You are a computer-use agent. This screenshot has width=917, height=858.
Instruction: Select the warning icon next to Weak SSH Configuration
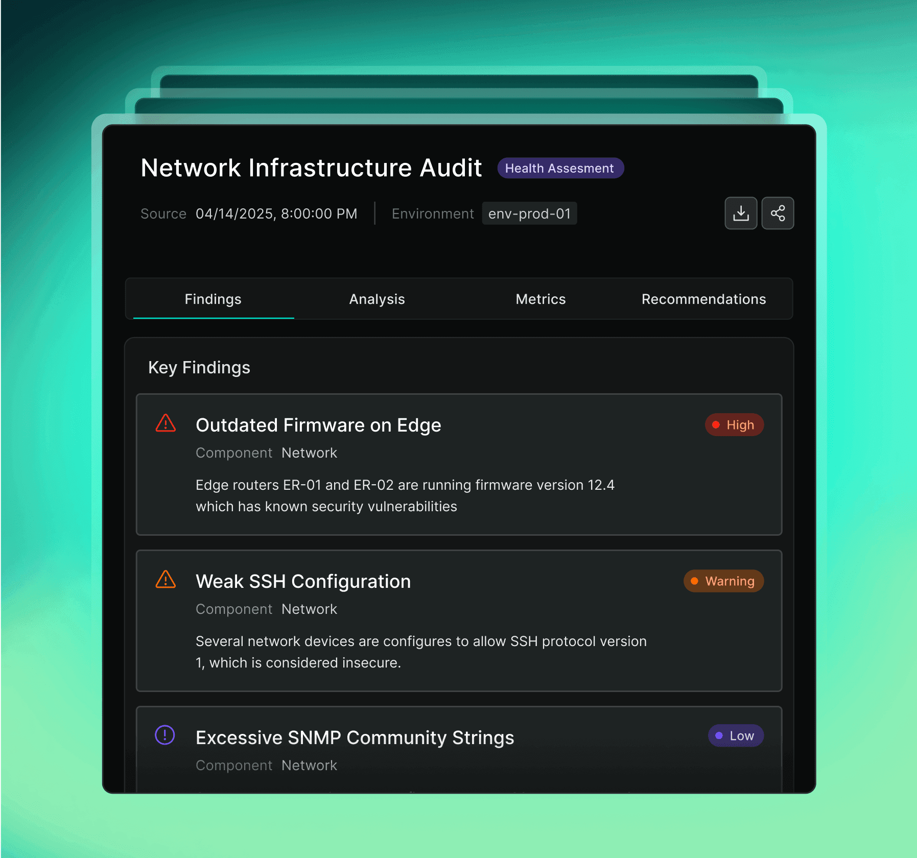[165, 580]
